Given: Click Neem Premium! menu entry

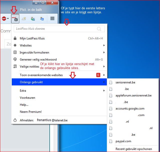Looking at the screenshot, I should (x=31, y=112).
